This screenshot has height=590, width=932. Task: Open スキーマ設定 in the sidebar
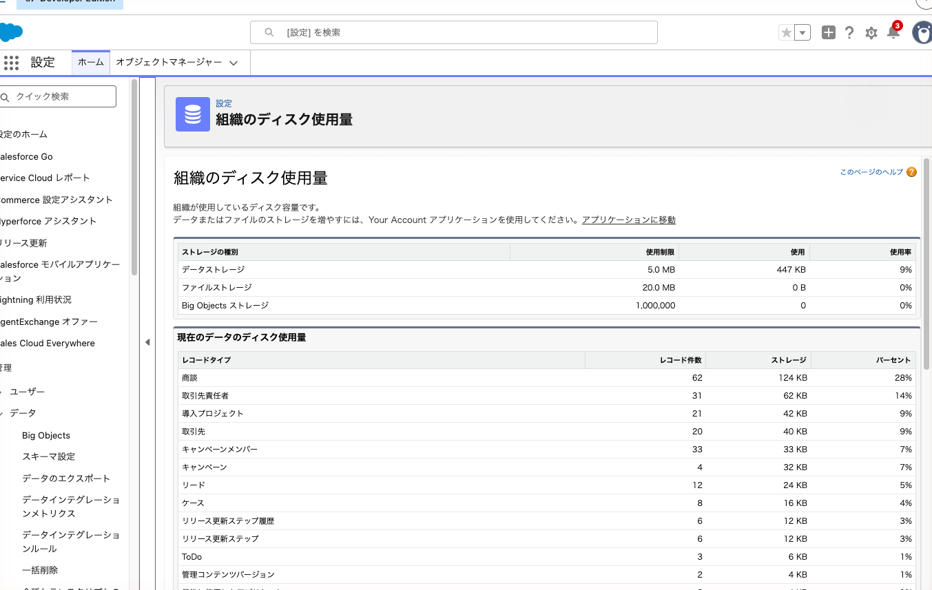pyautogui.click(x=49, y=456)
